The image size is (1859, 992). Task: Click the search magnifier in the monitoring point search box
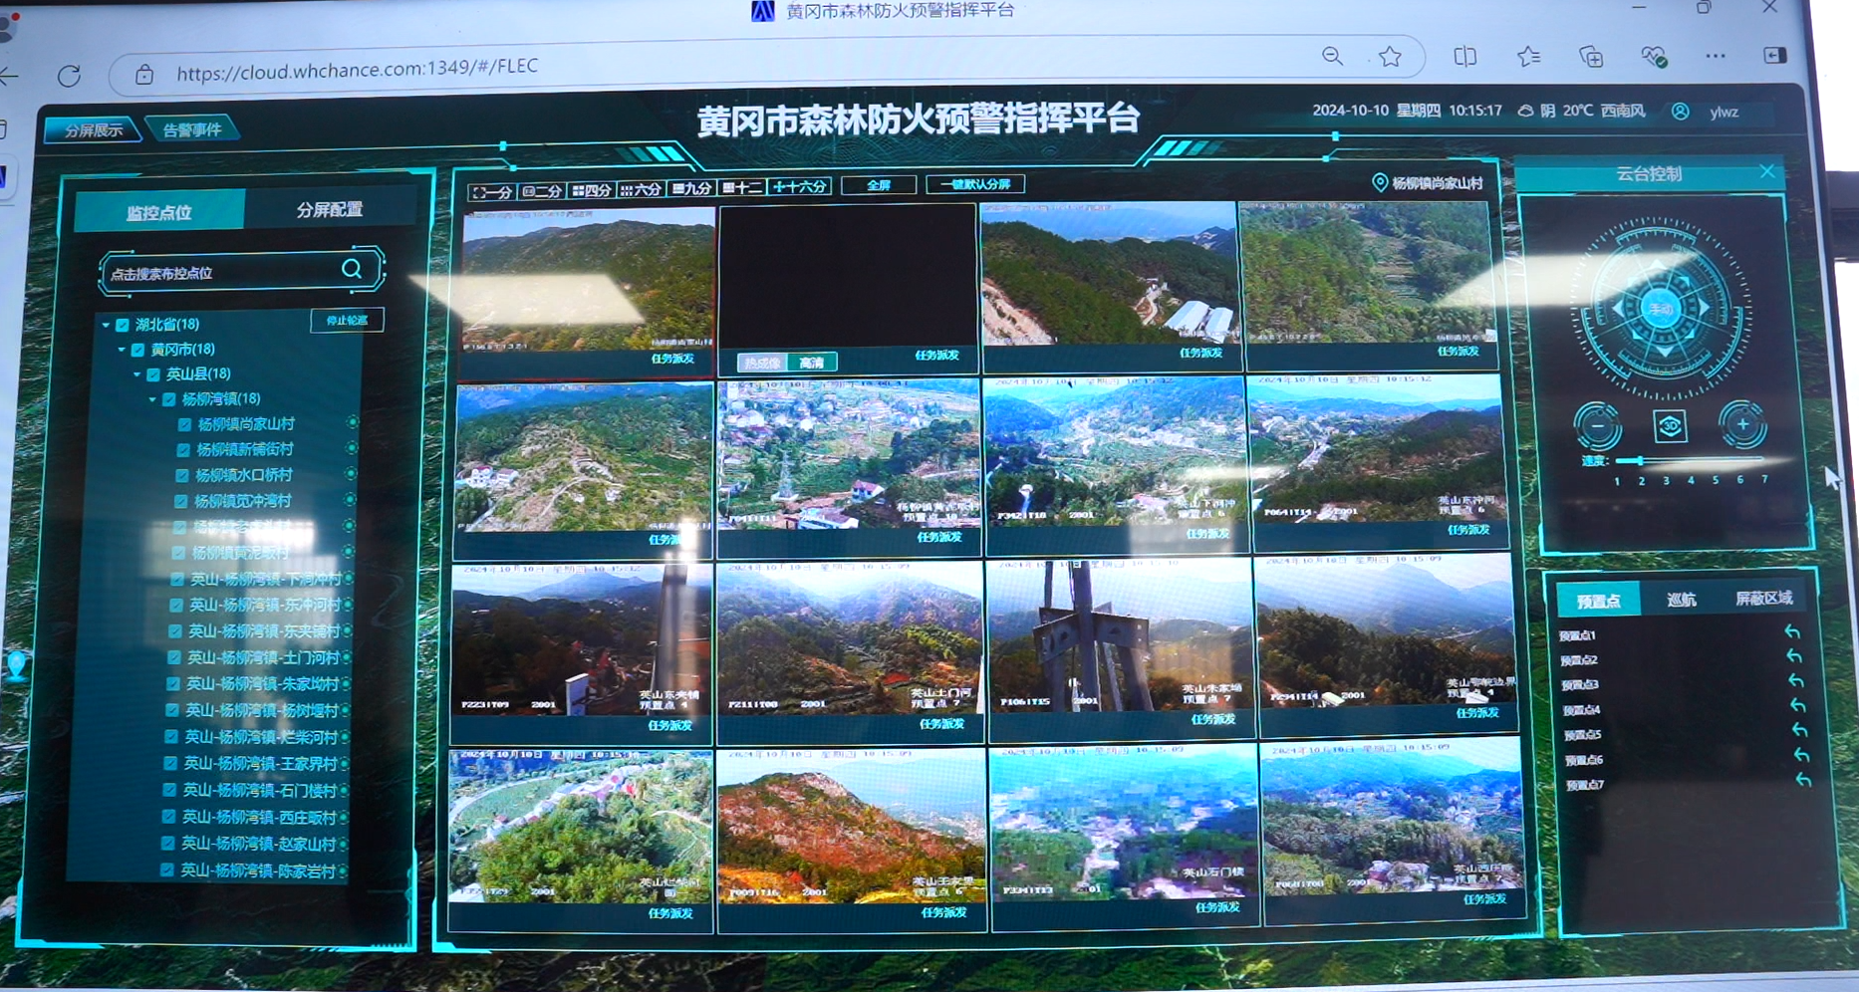(352, 269)
